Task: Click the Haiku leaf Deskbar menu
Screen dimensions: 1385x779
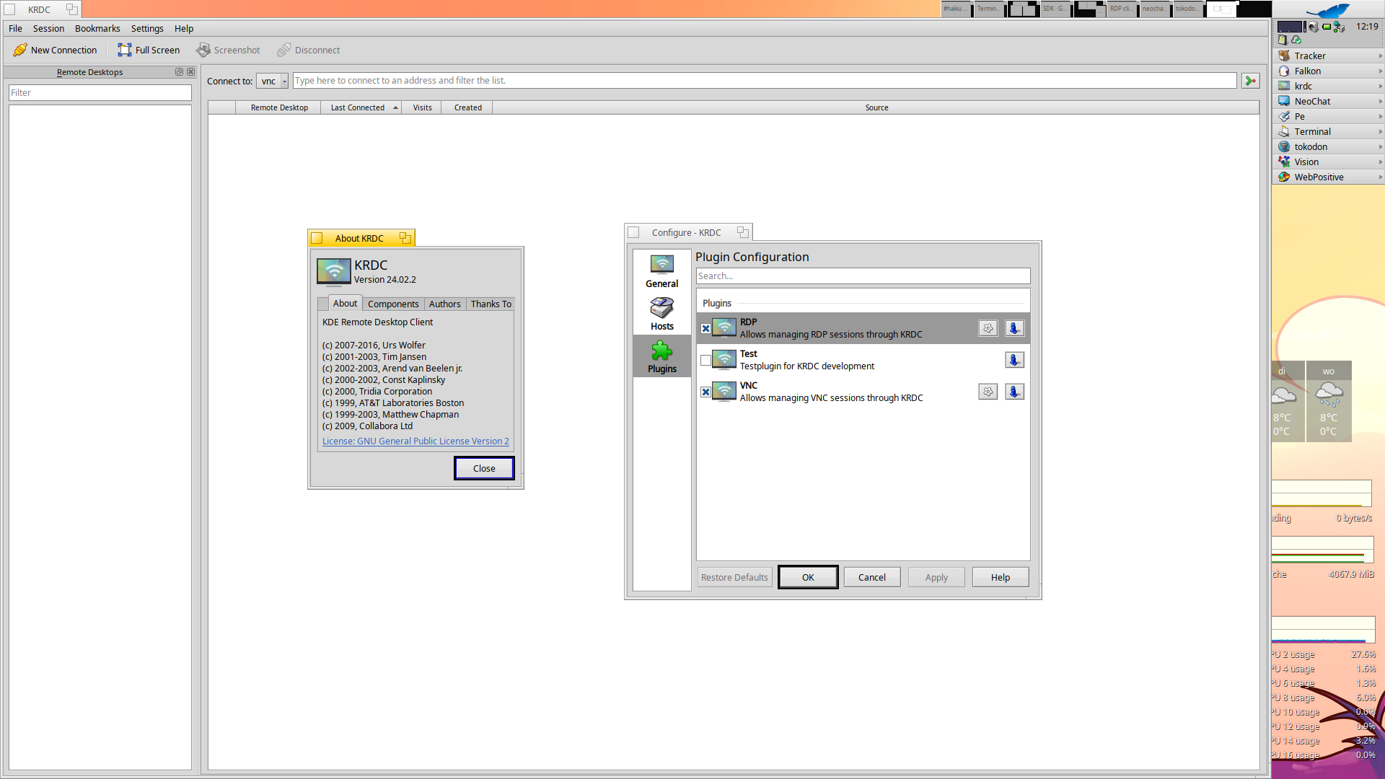Action: (1328, 10)
